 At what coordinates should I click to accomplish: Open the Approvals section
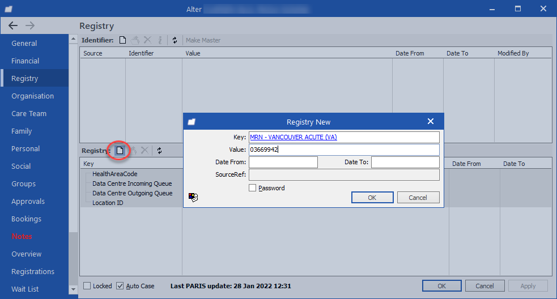(x=28, y=202)
